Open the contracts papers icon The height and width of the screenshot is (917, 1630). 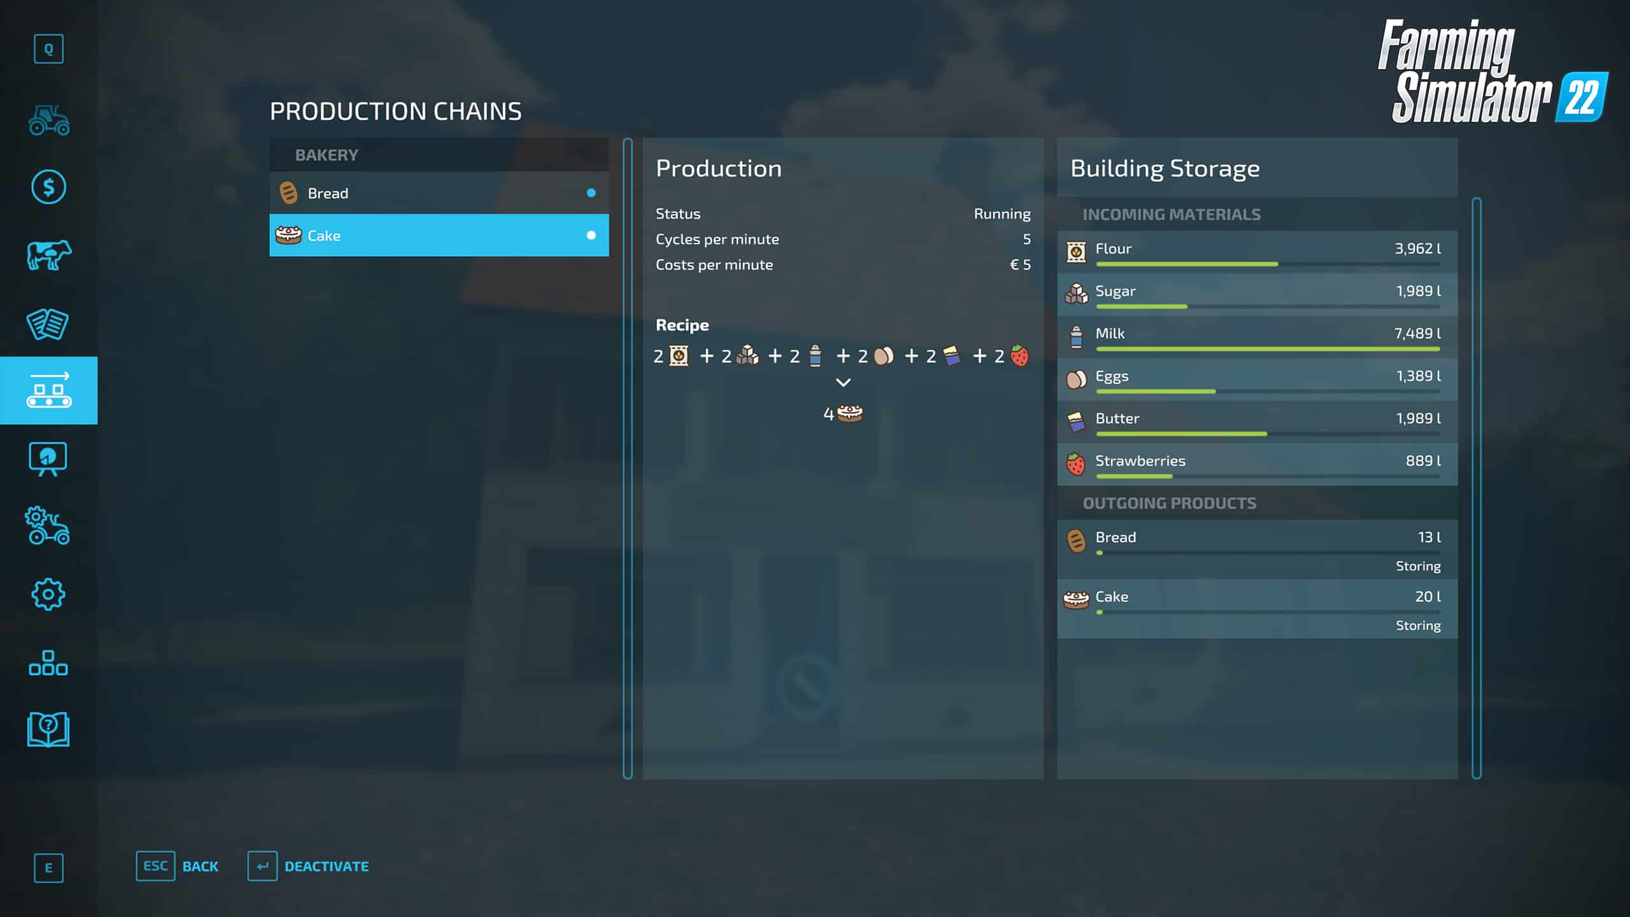[48, 323]
